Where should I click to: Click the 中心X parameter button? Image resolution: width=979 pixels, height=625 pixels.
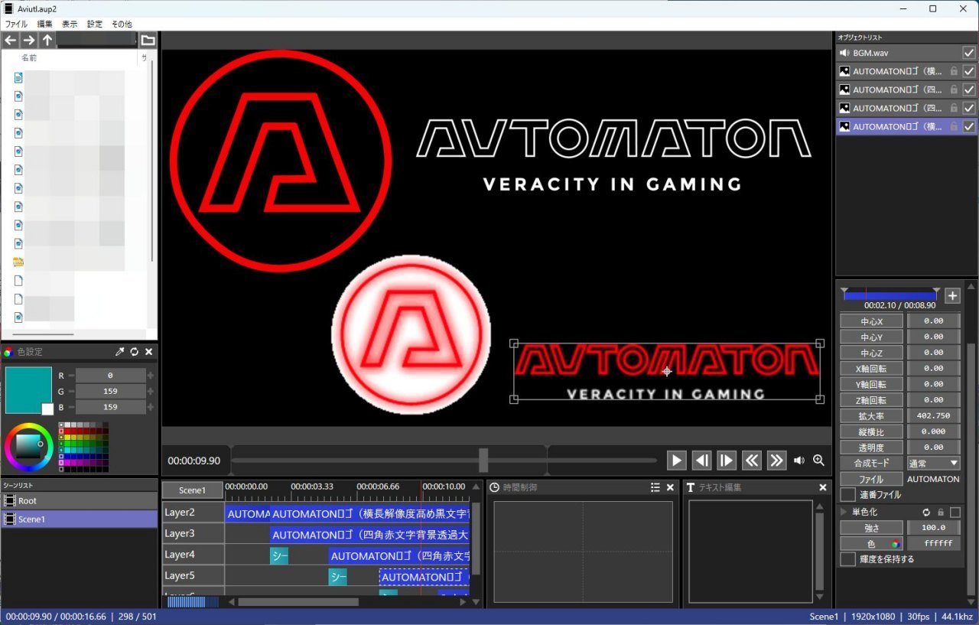pos(872,321)
